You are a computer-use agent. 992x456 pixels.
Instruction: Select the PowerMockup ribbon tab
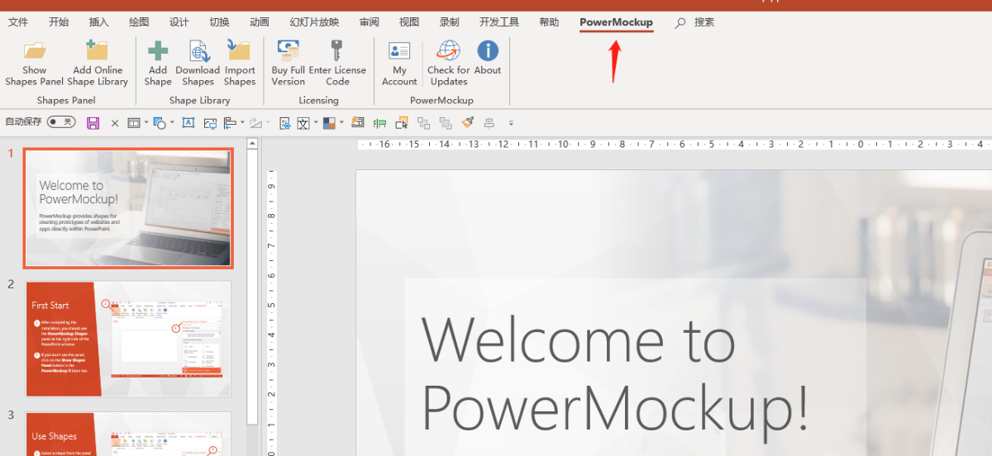tap(616, 22)
